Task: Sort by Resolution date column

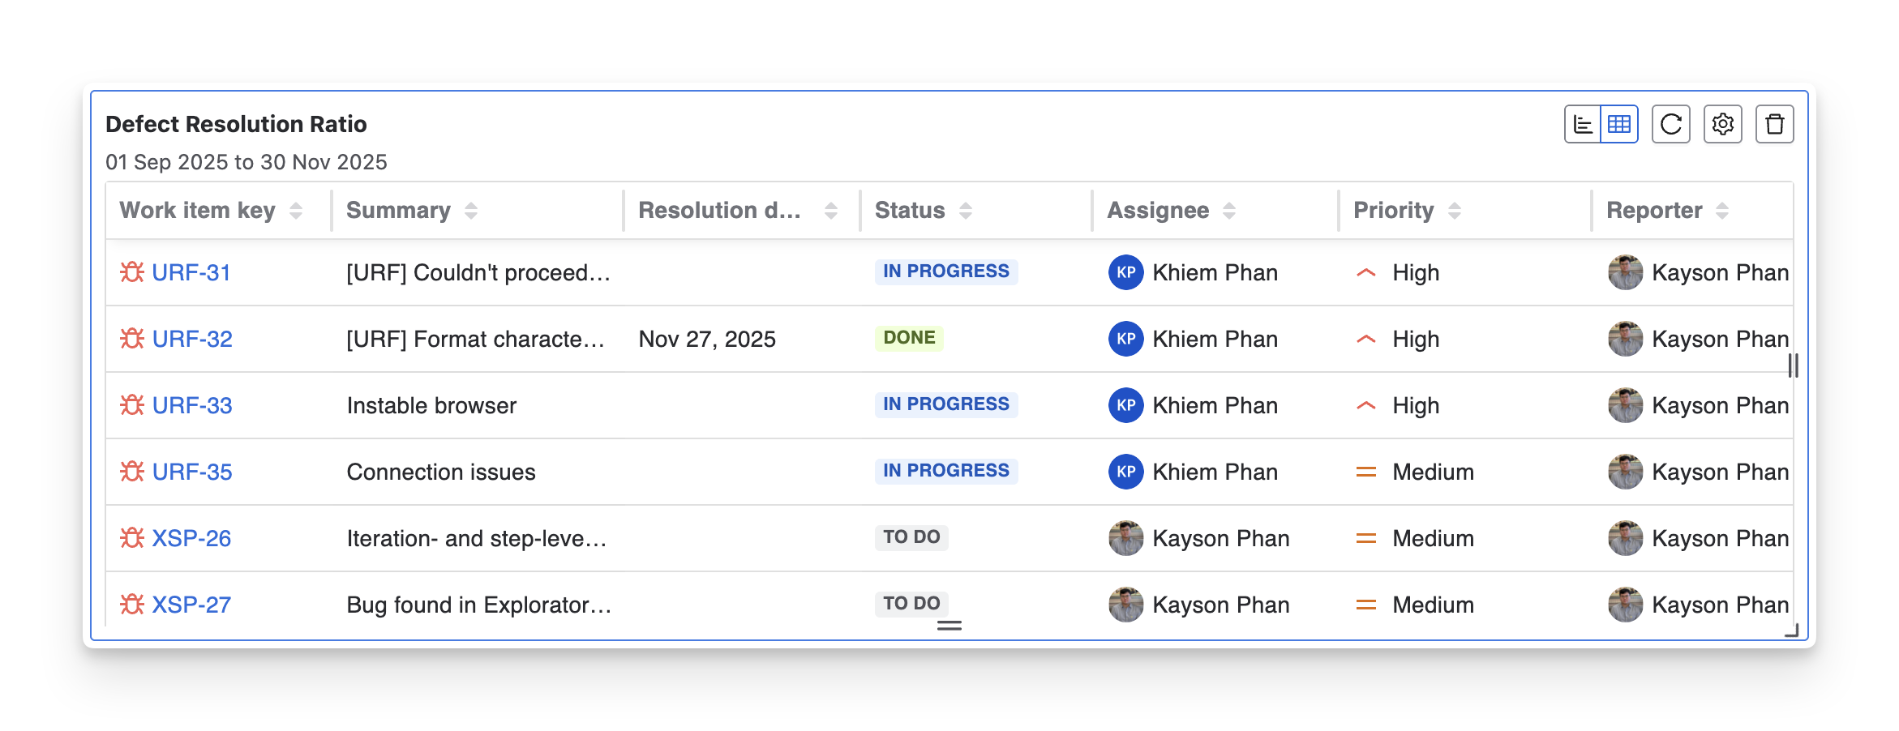Action: [831, 211]
